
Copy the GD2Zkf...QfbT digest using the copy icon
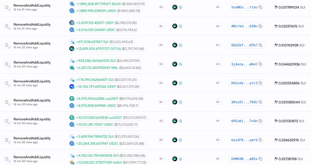coord(260,45)
